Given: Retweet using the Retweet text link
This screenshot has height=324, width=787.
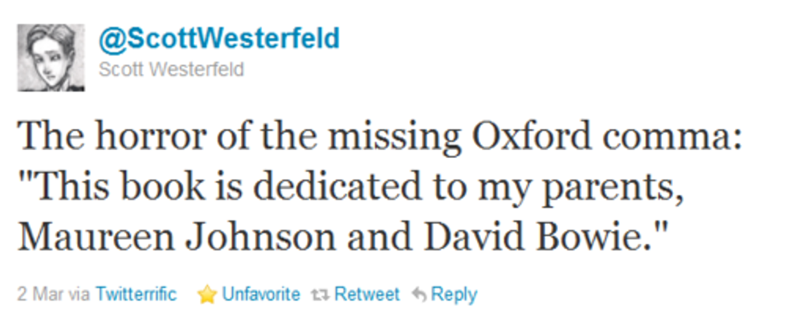Looking at the screenshot, I should coord(366,294).
